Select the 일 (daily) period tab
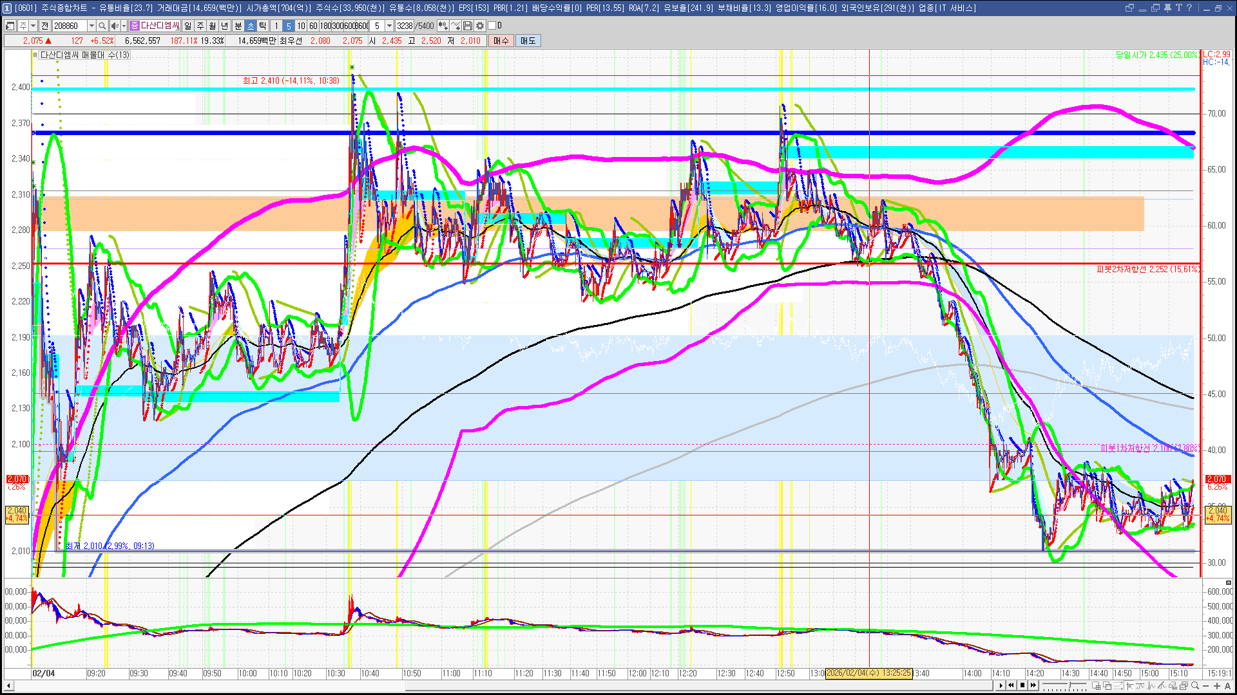1237x695 pixels. point(187,26)
